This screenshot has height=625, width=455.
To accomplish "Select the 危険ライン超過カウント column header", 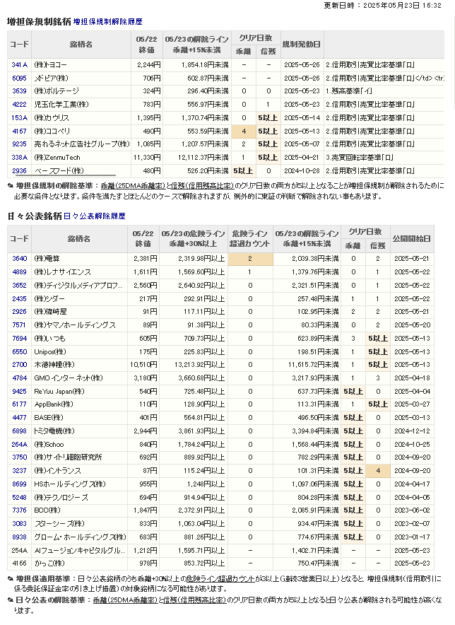I will (250, 239).
